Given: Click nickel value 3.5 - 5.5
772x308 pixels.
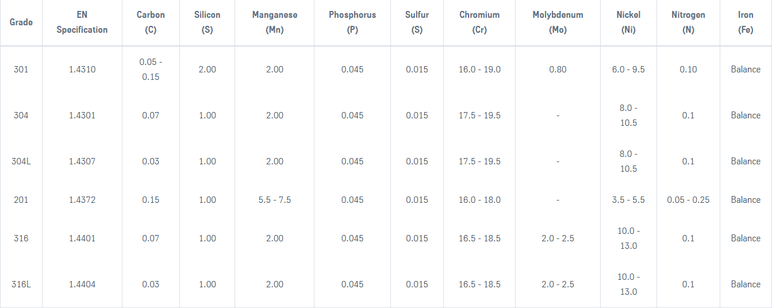Looking at the screenshot, I should (628, 200).
